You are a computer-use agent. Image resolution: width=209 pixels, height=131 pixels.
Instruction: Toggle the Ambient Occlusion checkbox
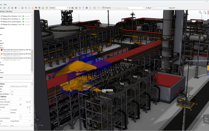coord(20,105)
